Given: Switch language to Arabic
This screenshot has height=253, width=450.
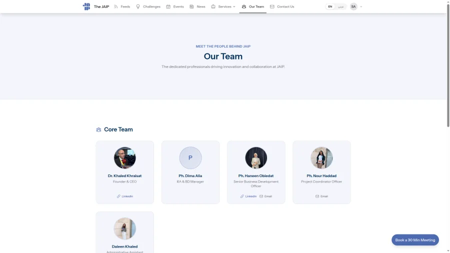Looking at the screenshot, I should (340, 6).
